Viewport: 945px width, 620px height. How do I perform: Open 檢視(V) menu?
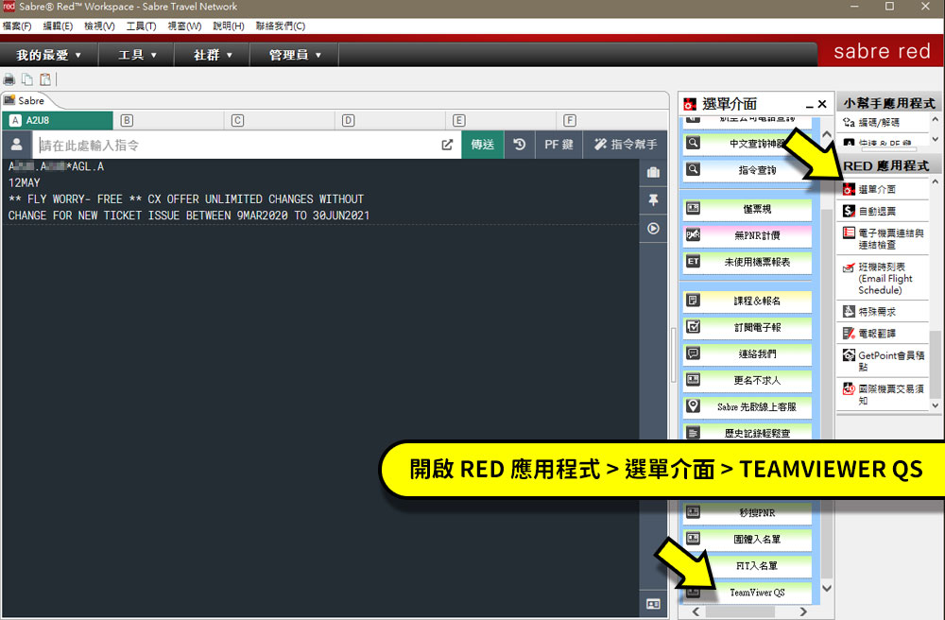(99, 26)
